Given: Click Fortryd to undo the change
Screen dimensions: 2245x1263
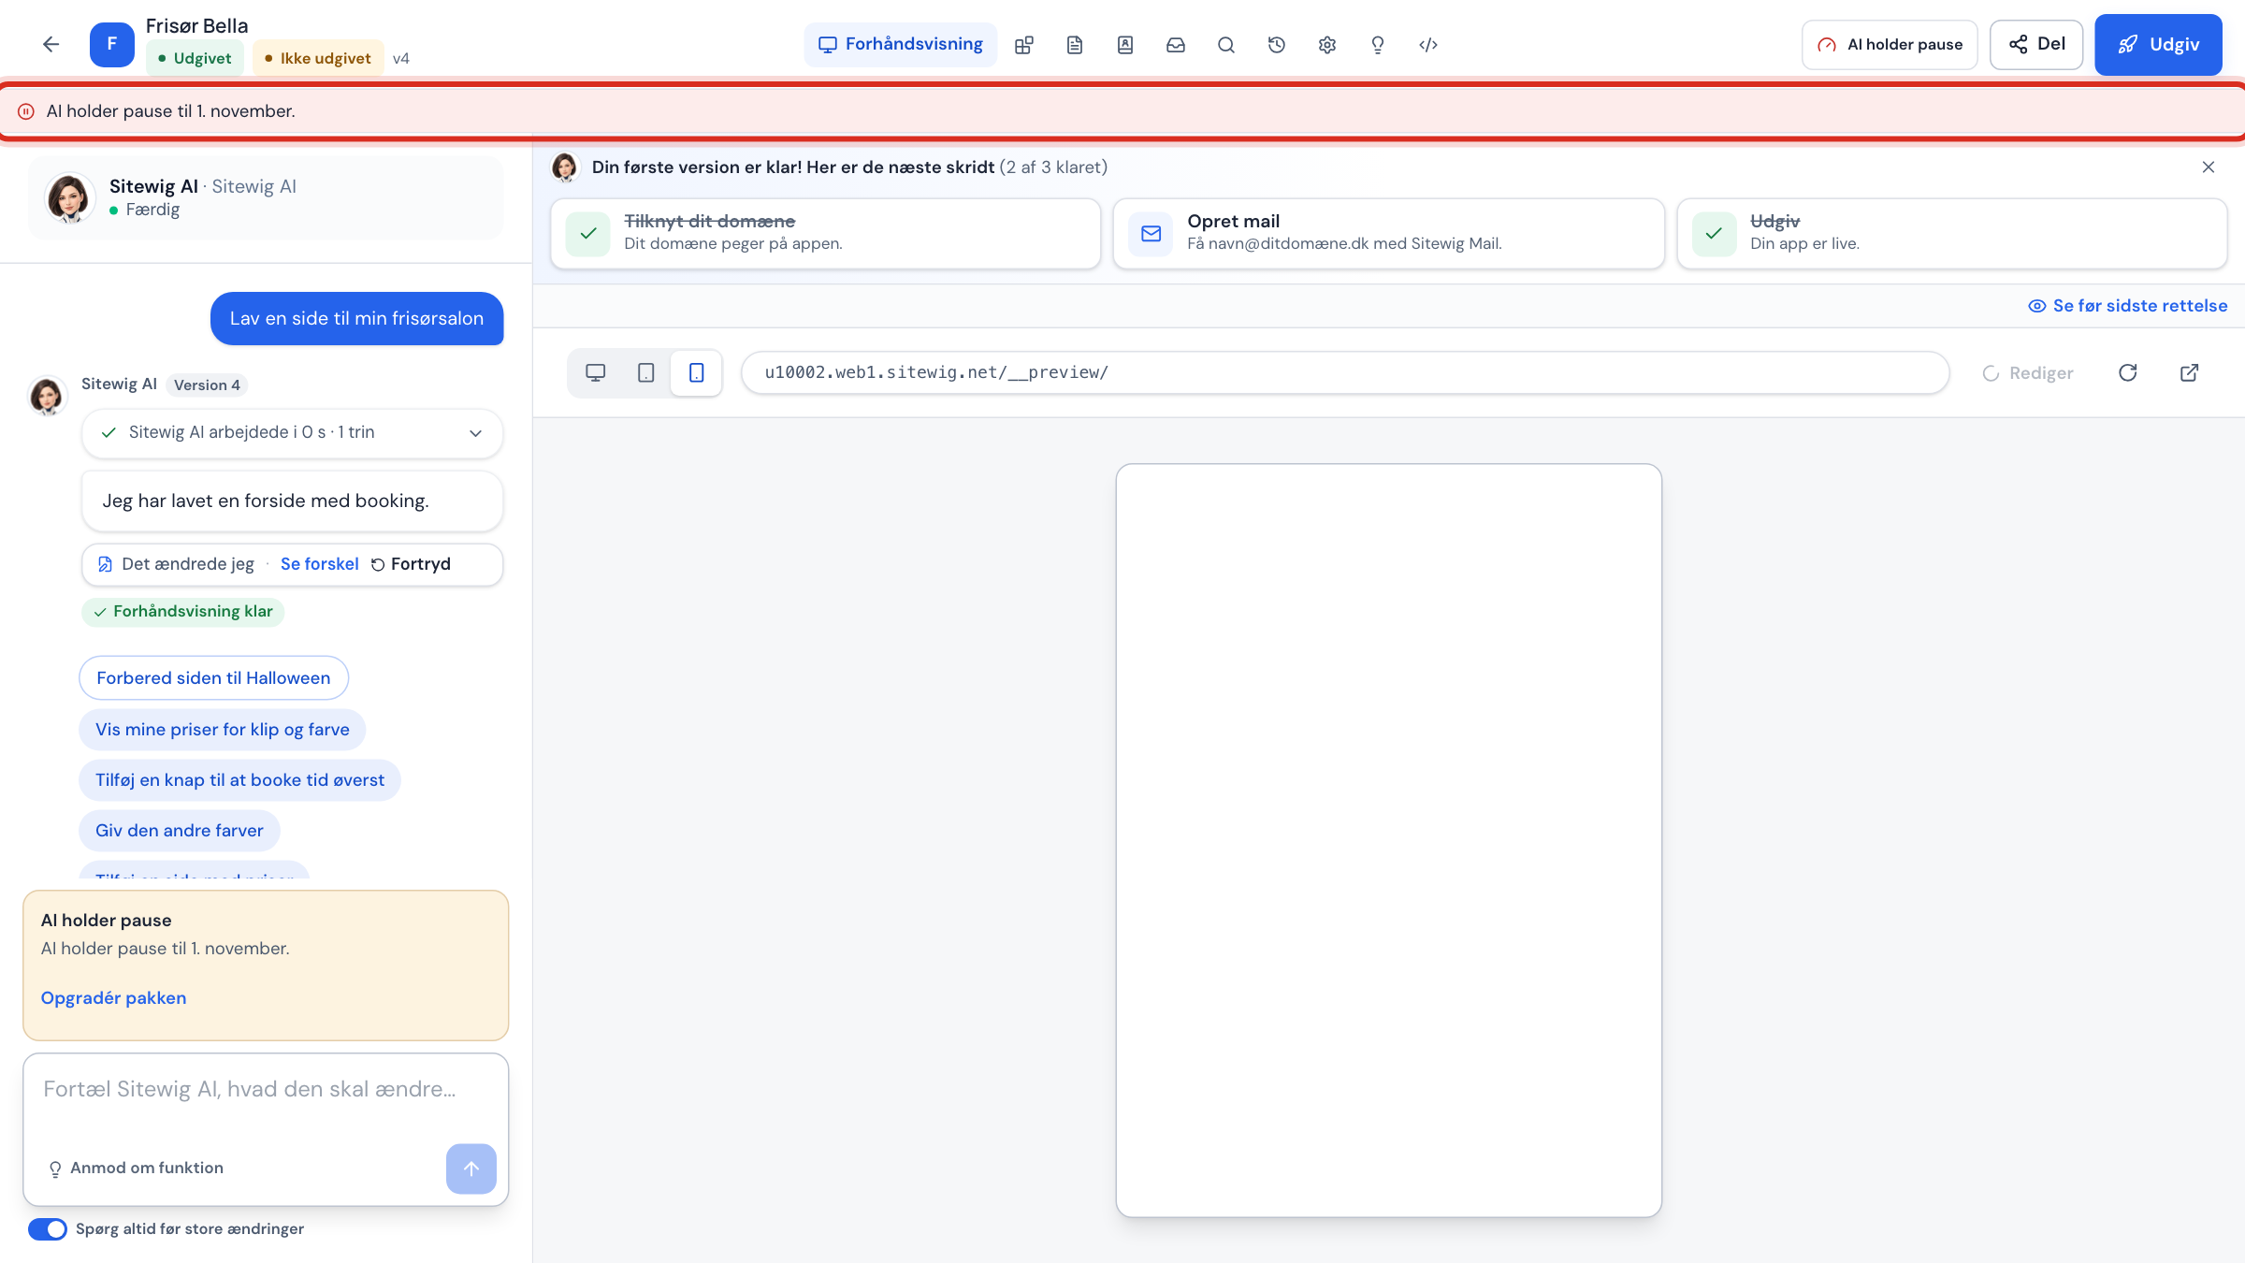Looking at the screenshot, I should click(412, 564).
